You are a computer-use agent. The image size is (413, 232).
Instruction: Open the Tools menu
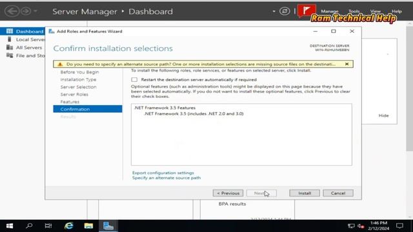click(354, 12)
